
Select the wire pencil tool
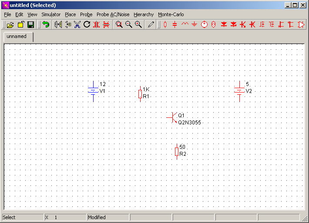click(151, 25)
